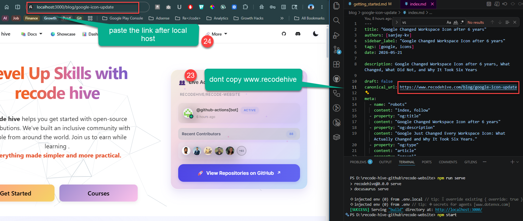Click the google-icon-update breadcrumb
Image resolution: width=523 pixels, height=221 pixels.
pyautogui.click(x=379, y=13)
